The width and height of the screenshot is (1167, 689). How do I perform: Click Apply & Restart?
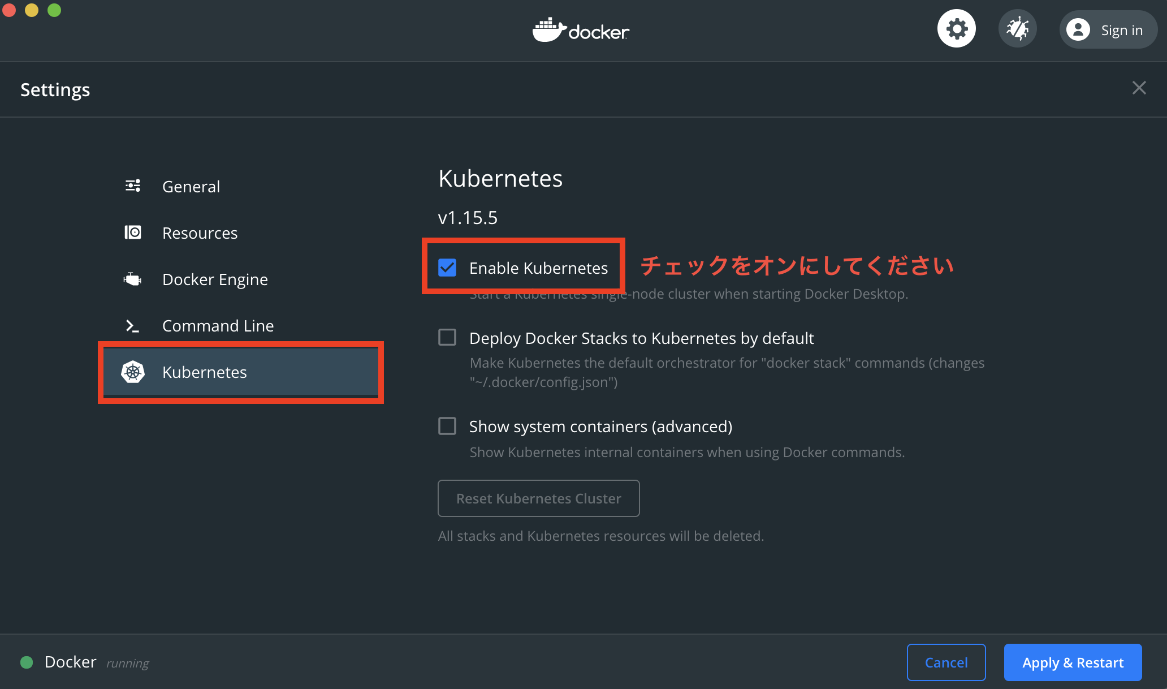pyautogui.click(x=1072, y=662)
